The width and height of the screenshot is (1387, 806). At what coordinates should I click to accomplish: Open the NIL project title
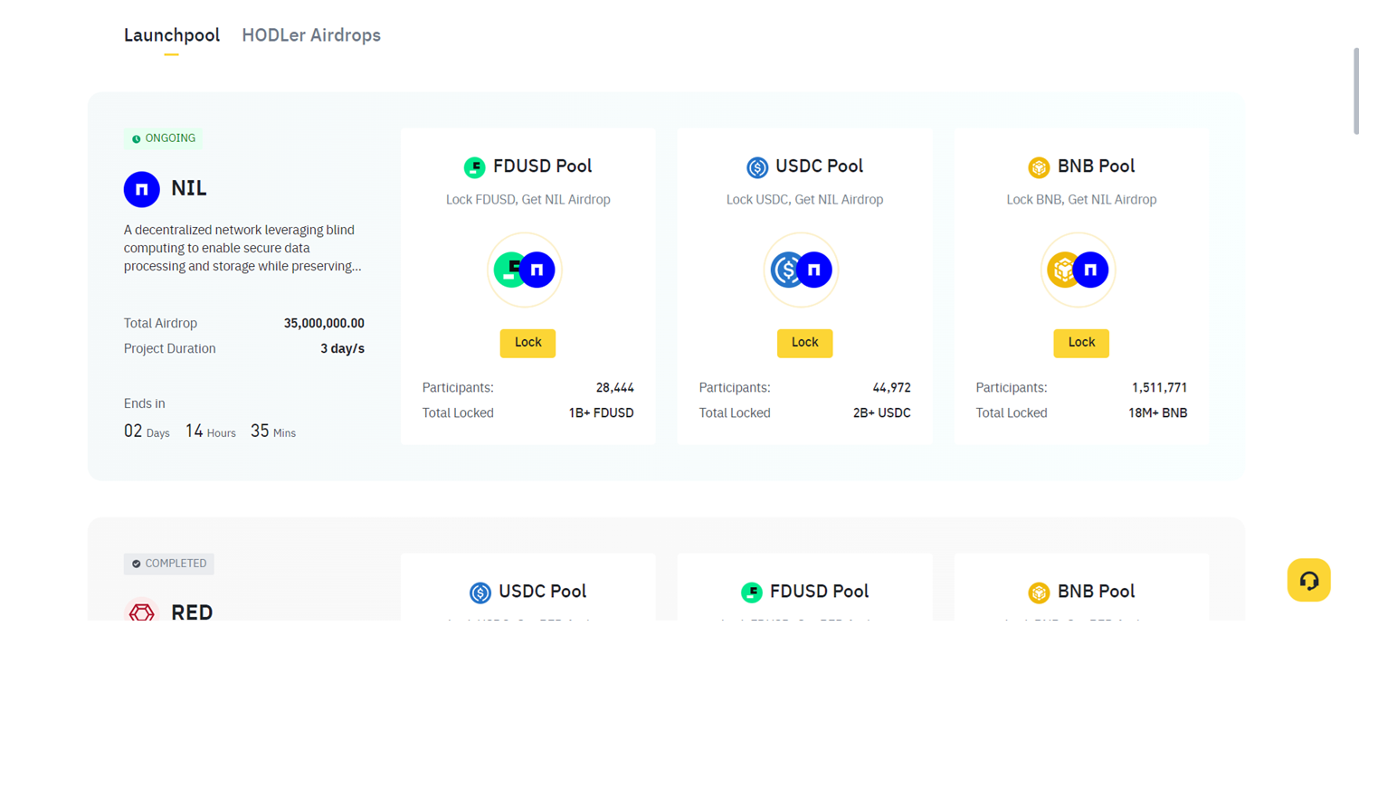pyautogui.click(x=189, y=188)
